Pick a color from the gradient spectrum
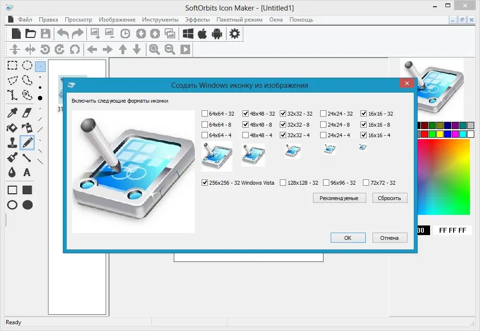Screen dimensions: 480x331 (444, 177)
